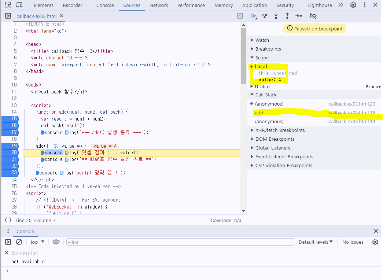Open the Network tab
The image size is (383, 280).
click(x=159, y=5)
